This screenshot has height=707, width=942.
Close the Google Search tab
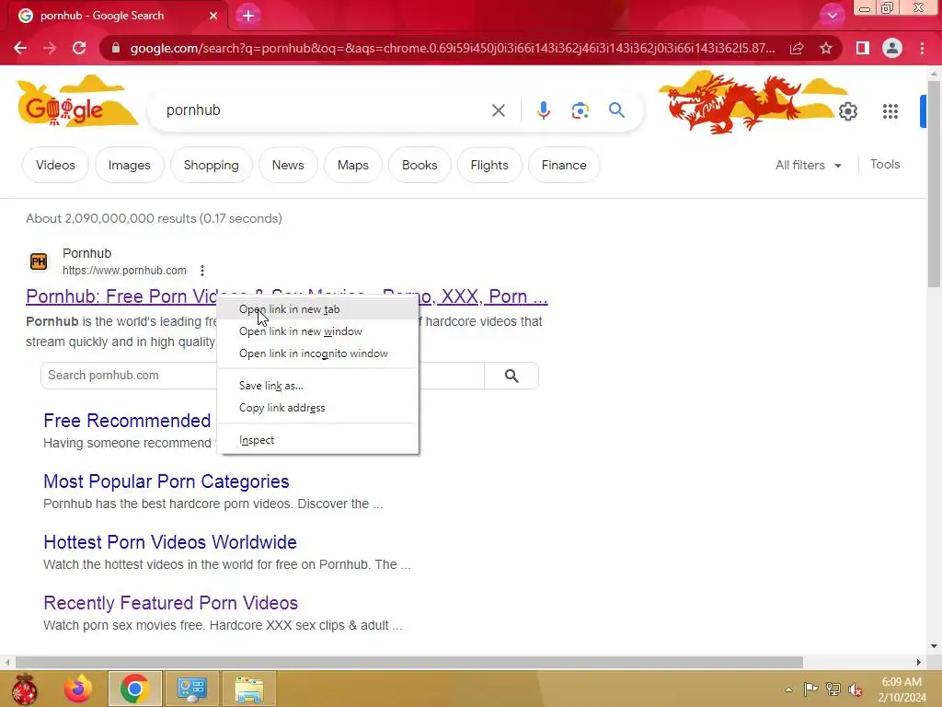(213, 16)
